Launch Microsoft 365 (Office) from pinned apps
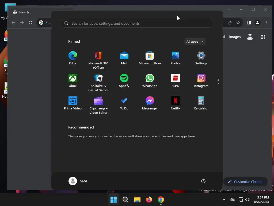The image size is (274, 206). 98,60
